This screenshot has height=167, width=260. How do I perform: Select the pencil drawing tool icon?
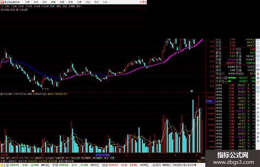point(258,82)
